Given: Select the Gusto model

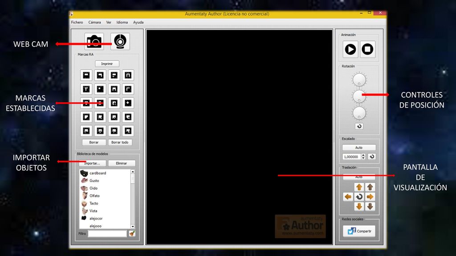Looking at the screenshot, I should click(105, 180).
